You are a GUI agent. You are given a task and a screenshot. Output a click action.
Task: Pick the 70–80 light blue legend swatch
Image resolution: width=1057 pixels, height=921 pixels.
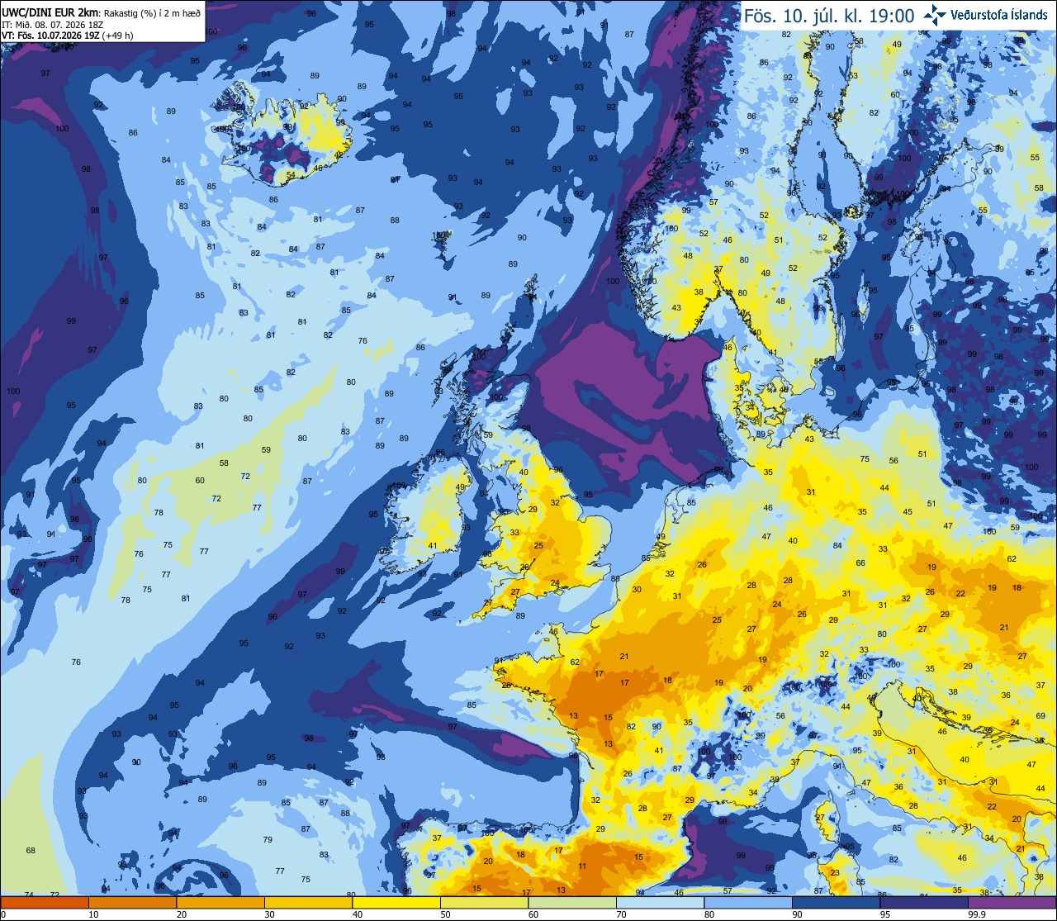tap(660, 902)
